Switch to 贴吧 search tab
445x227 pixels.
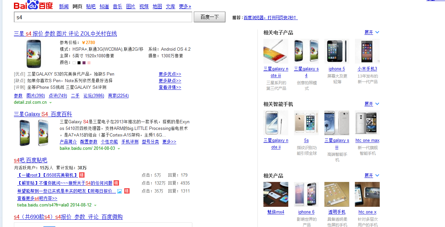click(x=91, y=6)
